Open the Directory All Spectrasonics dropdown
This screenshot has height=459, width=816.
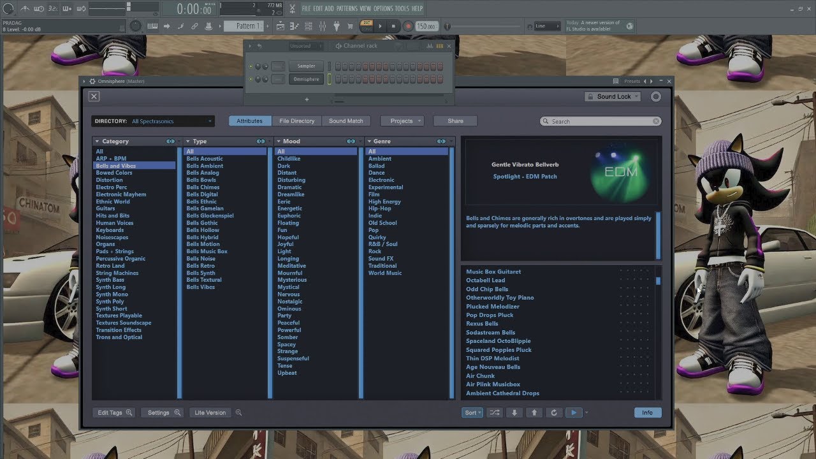pos(153,121)
